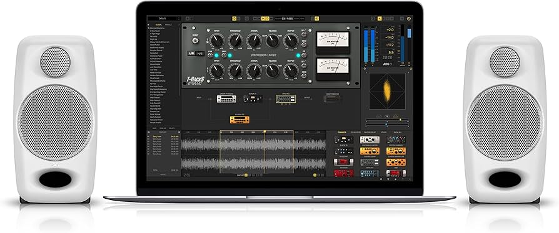Click the -14.0 loudness readout
The image size is (559, 233).
click(389, 37)
